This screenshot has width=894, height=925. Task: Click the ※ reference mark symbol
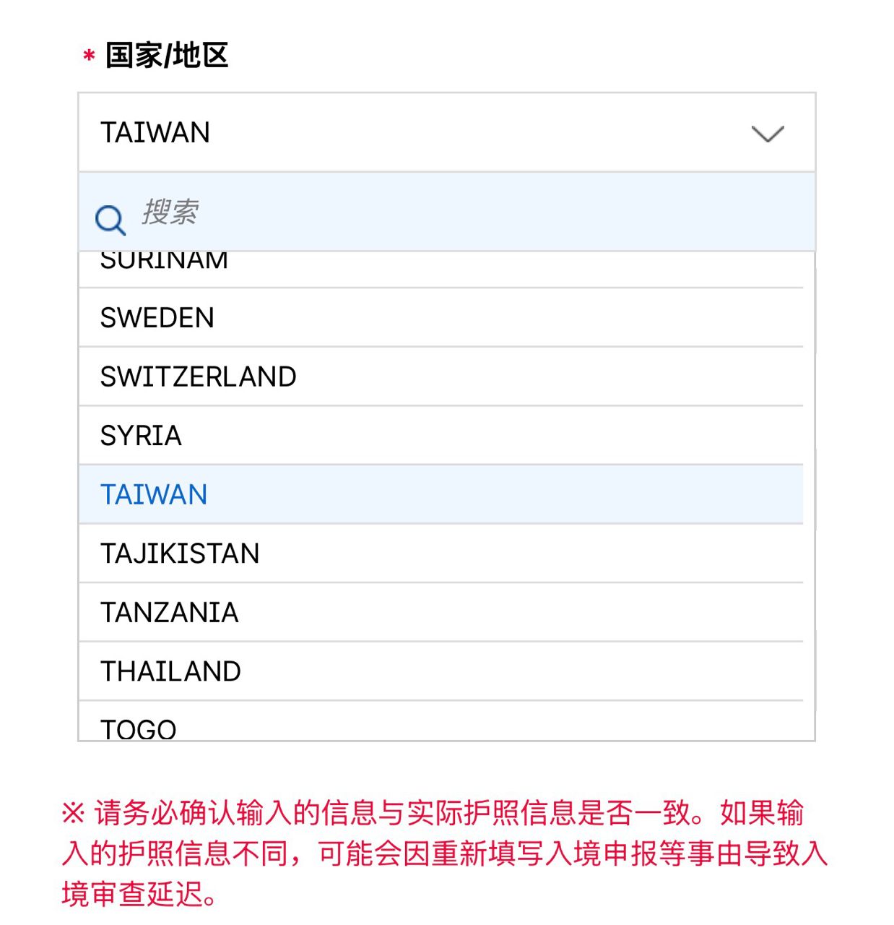click(73, 813)
